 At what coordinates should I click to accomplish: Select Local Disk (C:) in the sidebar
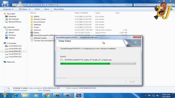coord(15,46)
